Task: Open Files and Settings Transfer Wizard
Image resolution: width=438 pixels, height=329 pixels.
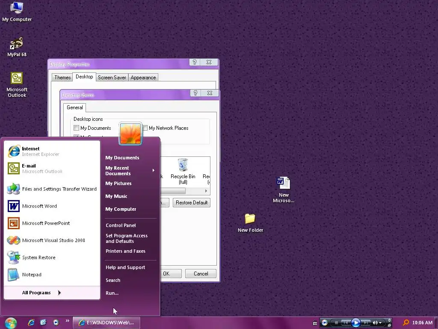Action: coord(52,189)
